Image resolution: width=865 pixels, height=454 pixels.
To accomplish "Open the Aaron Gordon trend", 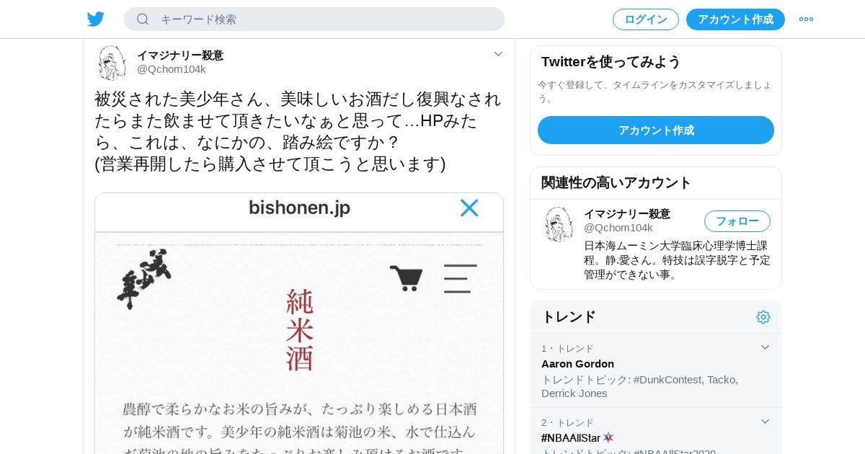I will point(577,364).
